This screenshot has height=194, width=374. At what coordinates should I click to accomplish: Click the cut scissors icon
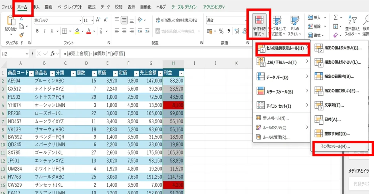pos(21,18)
